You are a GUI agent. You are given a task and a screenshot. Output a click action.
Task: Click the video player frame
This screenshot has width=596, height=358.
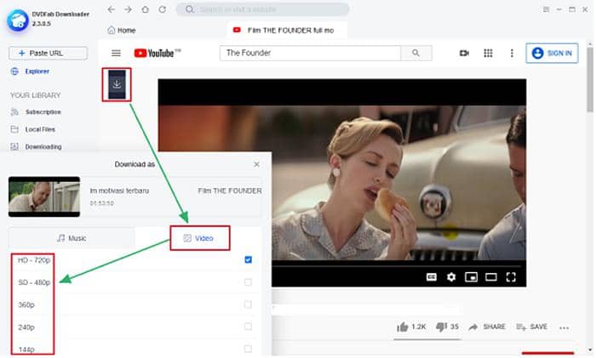342,183
